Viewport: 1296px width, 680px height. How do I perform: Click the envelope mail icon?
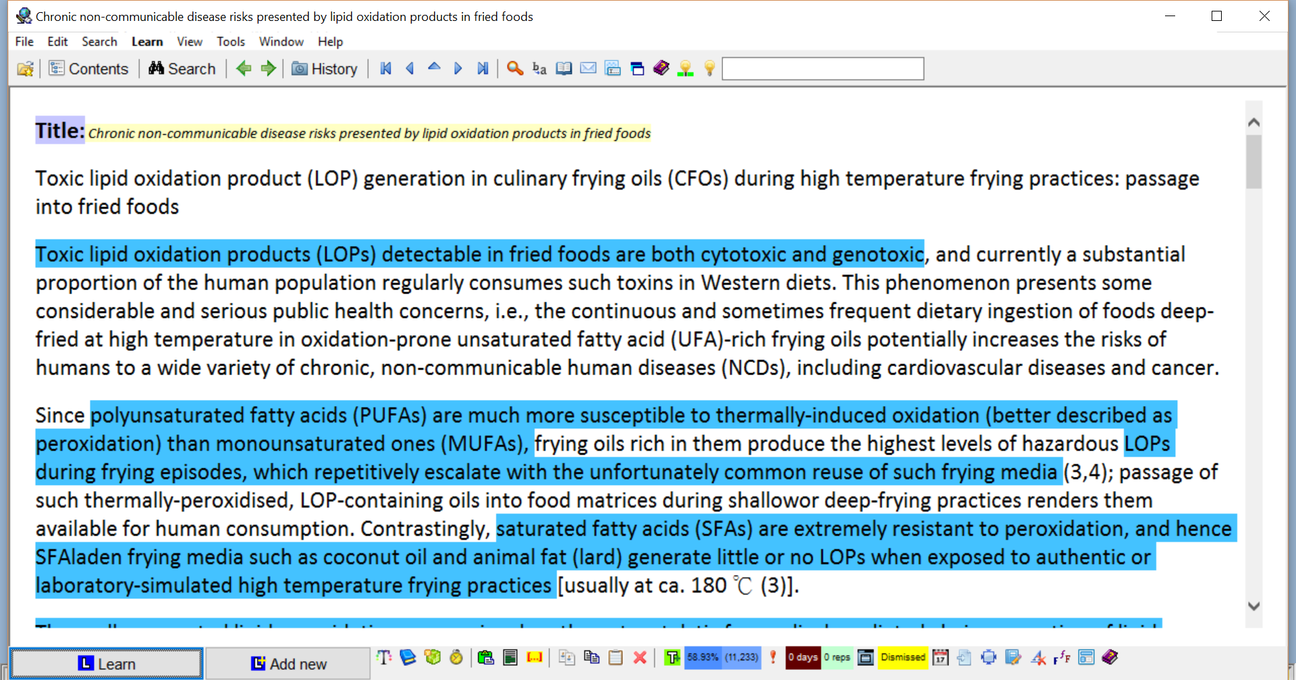click(588, 68)
